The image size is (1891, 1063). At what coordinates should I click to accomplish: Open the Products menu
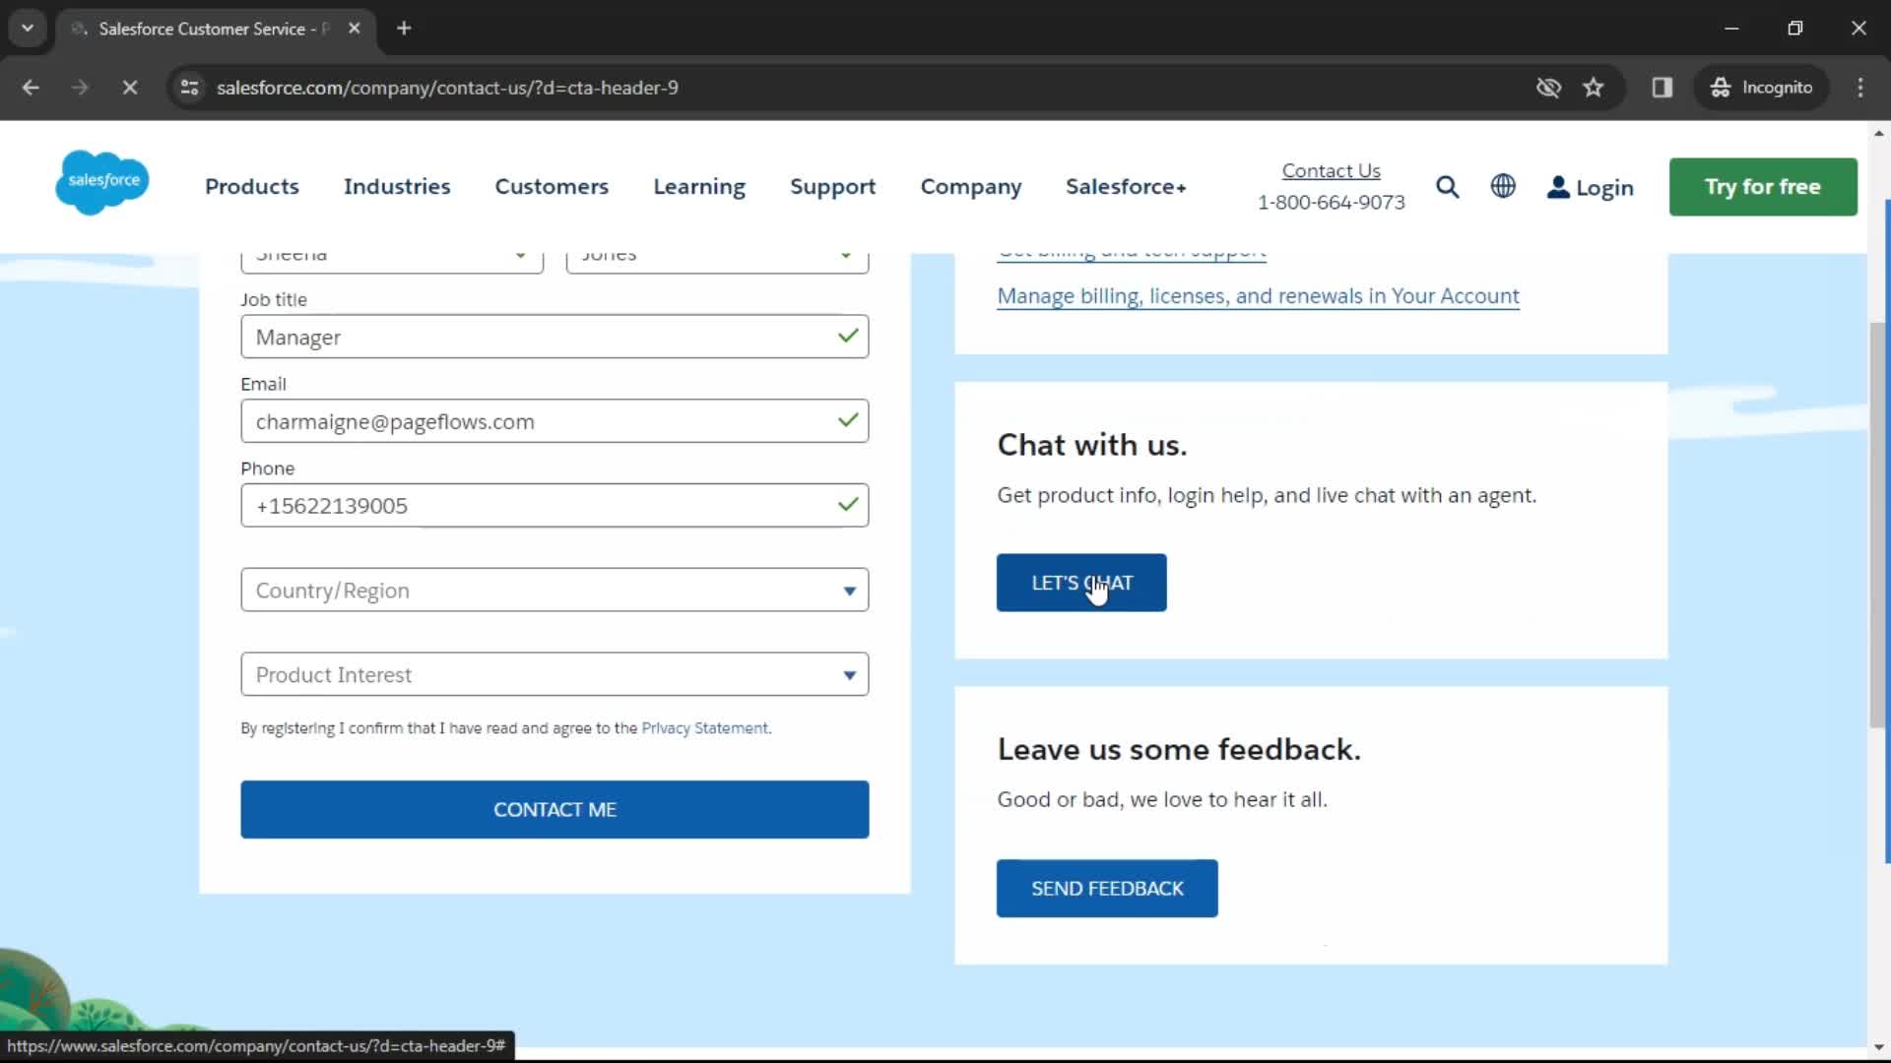pyautogui.click(x=252, y=187)
